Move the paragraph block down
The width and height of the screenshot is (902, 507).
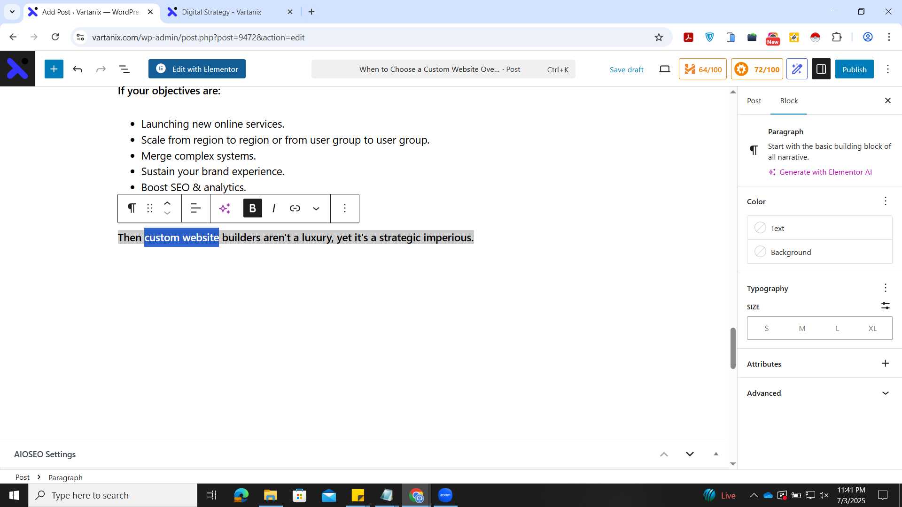(167, 213)
